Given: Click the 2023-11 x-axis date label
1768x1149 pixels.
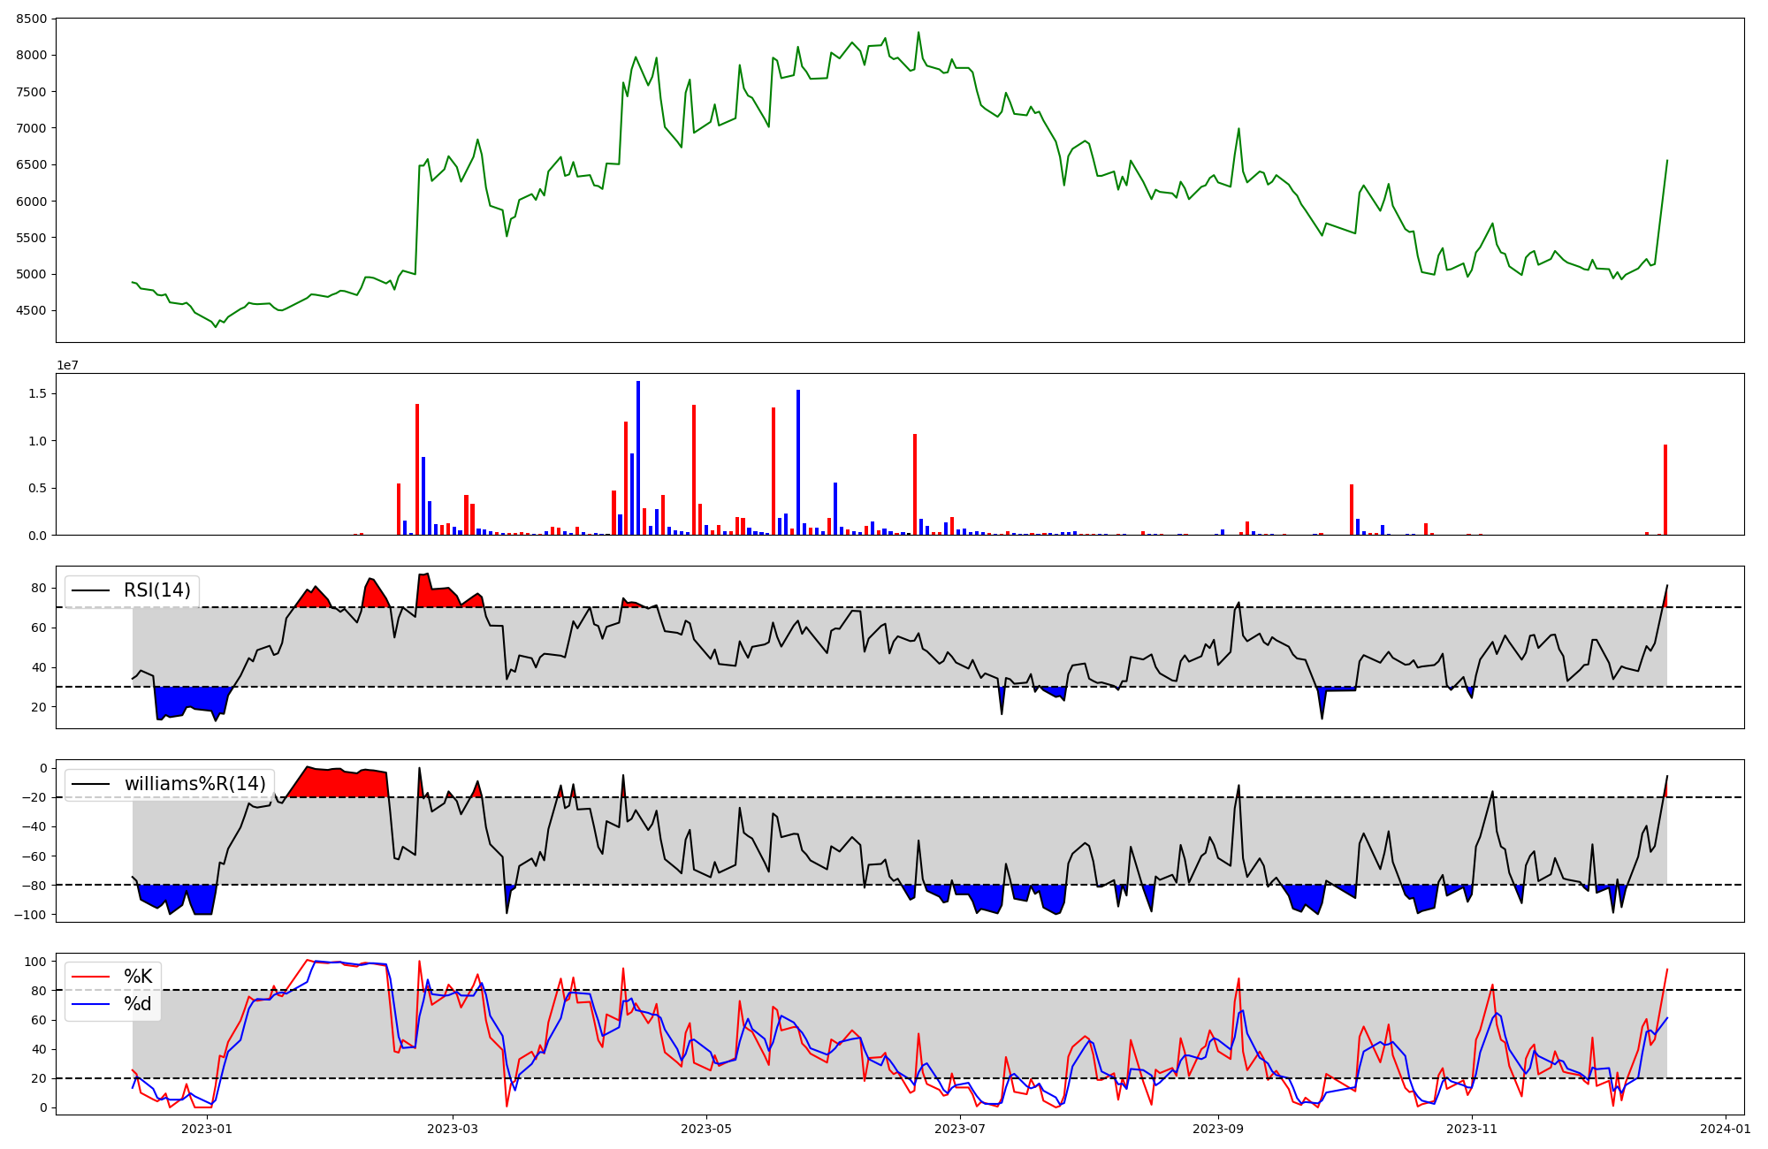Looking at the screenshot, I should pos(1472,1129).
